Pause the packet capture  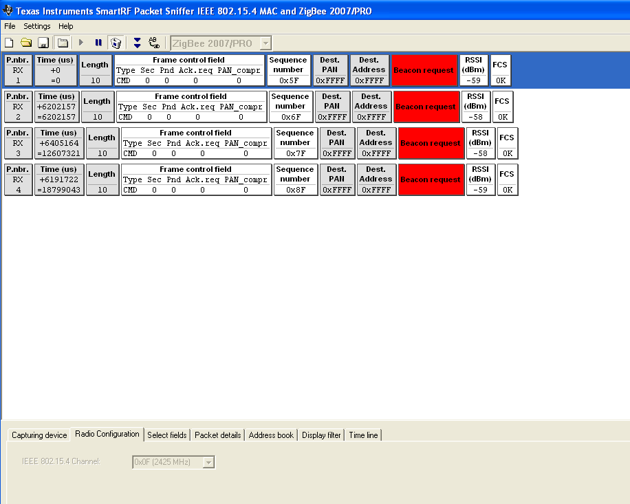pyautogui.click(x=98, y=43)
